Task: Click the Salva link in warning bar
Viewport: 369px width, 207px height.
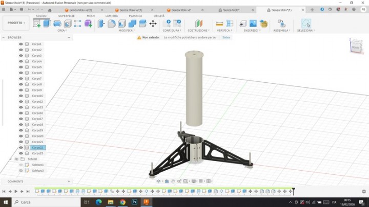Action: pyautogui.click(x=226, y=37)
